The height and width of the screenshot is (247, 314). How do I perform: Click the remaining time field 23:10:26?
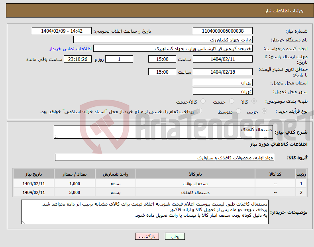tap(78, 59)
